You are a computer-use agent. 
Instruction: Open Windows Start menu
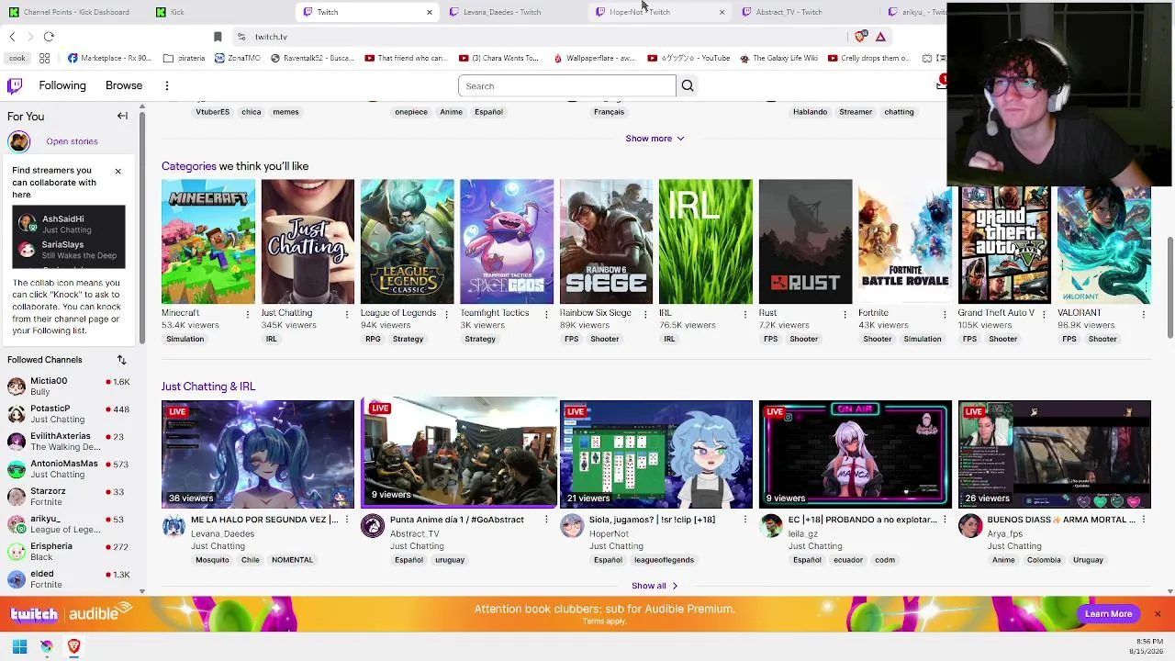click(x=19, y=646)
